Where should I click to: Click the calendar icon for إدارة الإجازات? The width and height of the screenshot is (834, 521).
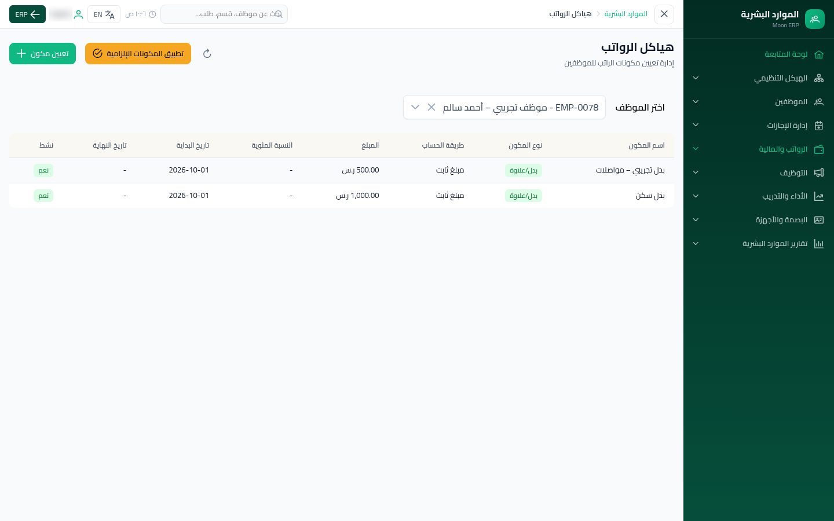pos(819,126)
